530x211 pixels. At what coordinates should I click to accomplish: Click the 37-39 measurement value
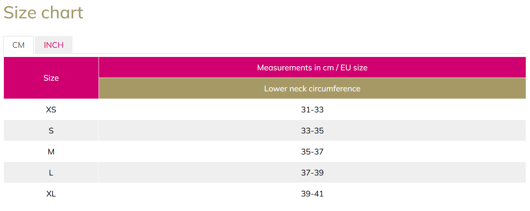pos(312,173)
